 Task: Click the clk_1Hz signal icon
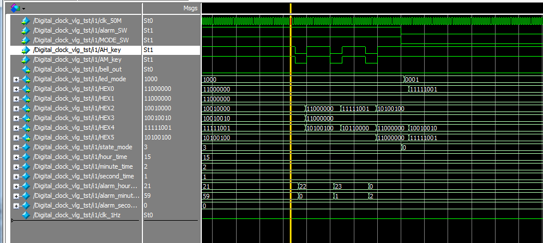25,216
